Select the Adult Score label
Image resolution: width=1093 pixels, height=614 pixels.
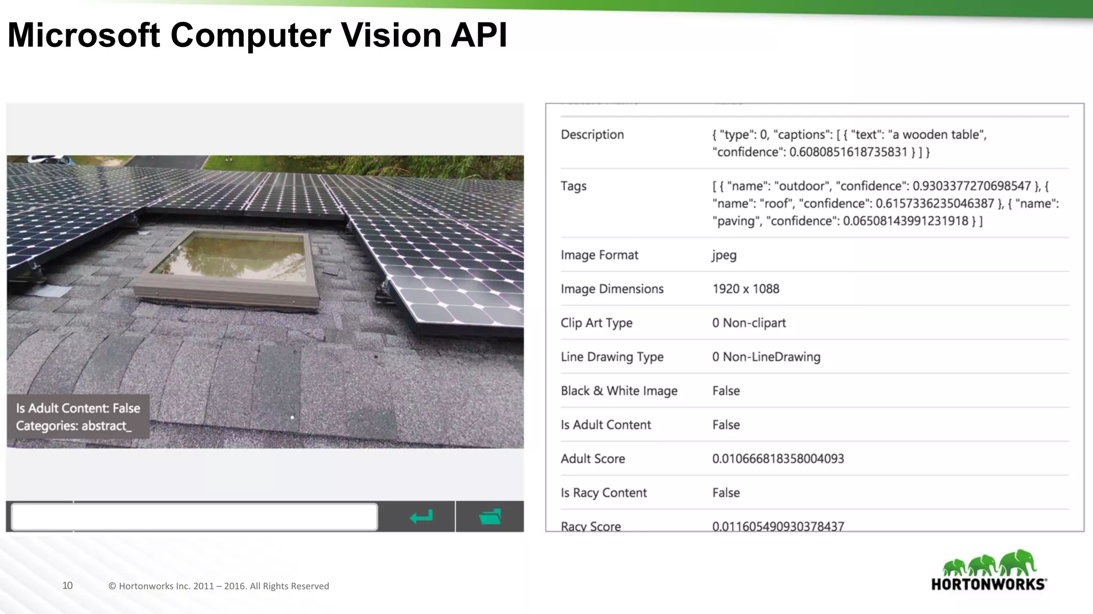(592, 459)
